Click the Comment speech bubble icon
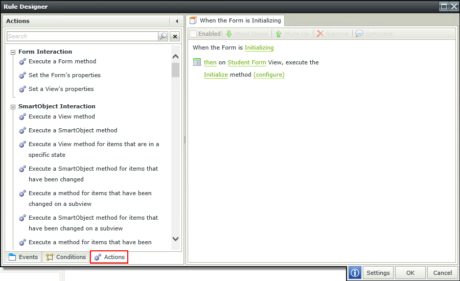460x281 pixels. pos(359,34)
